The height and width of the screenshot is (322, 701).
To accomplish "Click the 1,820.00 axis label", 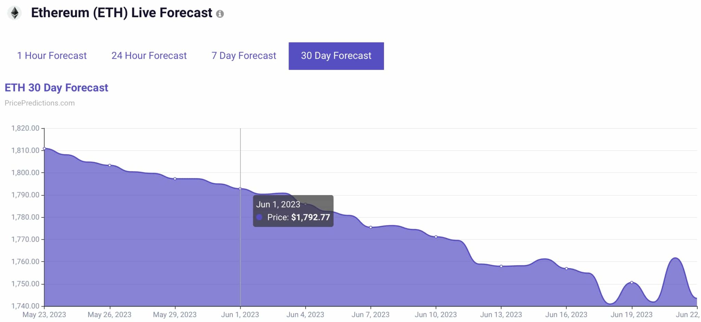I will click(x=26, y=128).
